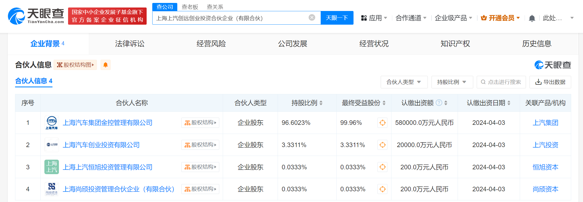Switch to the 法律诉讼 tab
Viewport: 583px width, 202px height.
(x=130, y=44)
